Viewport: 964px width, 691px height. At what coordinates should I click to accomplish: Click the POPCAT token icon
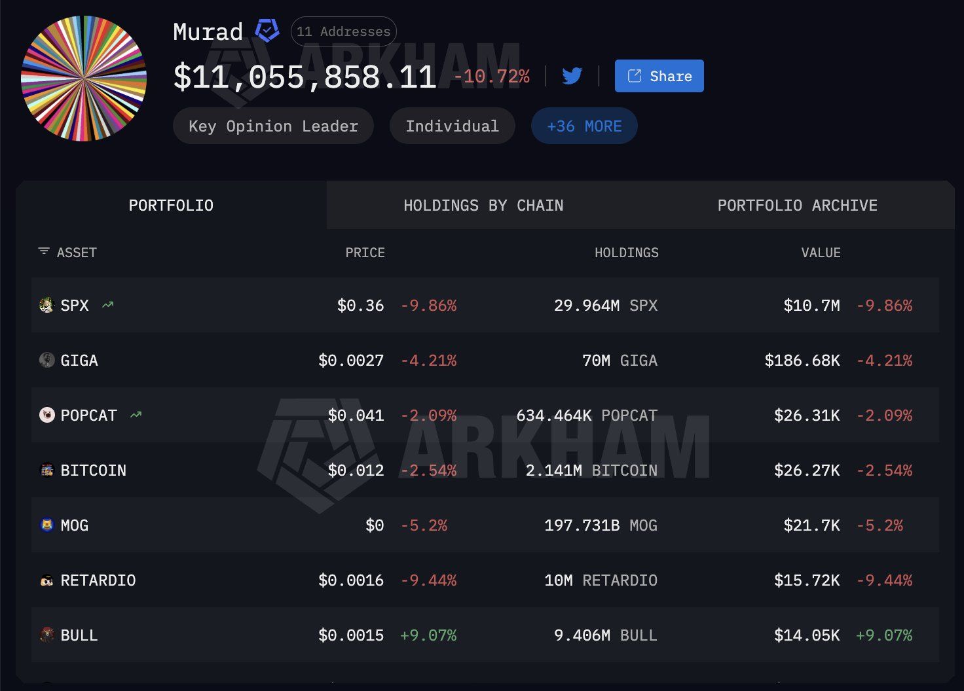pos(46,415)
